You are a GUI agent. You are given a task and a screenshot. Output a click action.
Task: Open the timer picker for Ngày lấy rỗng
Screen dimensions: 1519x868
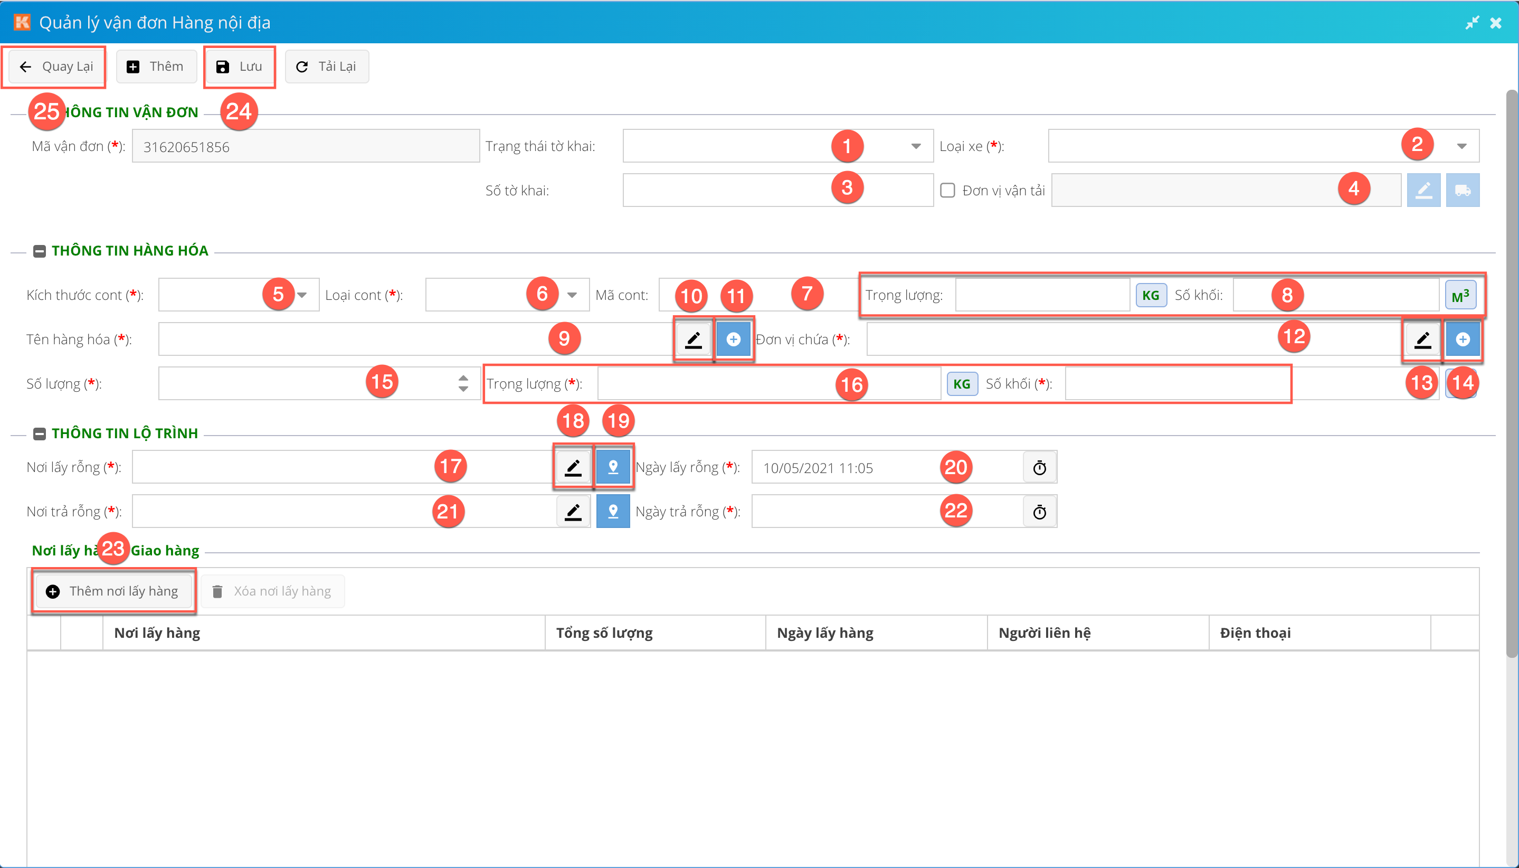click(1039, 467)
